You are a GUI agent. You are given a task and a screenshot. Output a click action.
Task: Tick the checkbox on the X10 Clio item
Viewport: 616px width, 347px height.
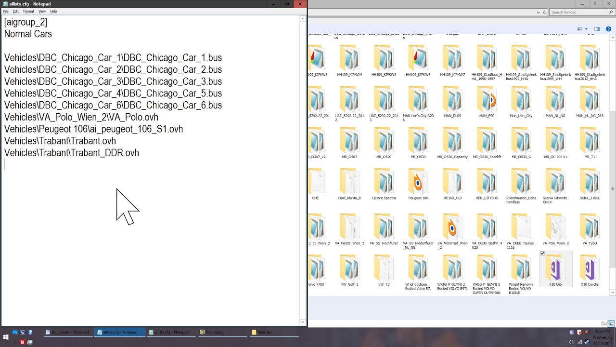coord(542,254)
